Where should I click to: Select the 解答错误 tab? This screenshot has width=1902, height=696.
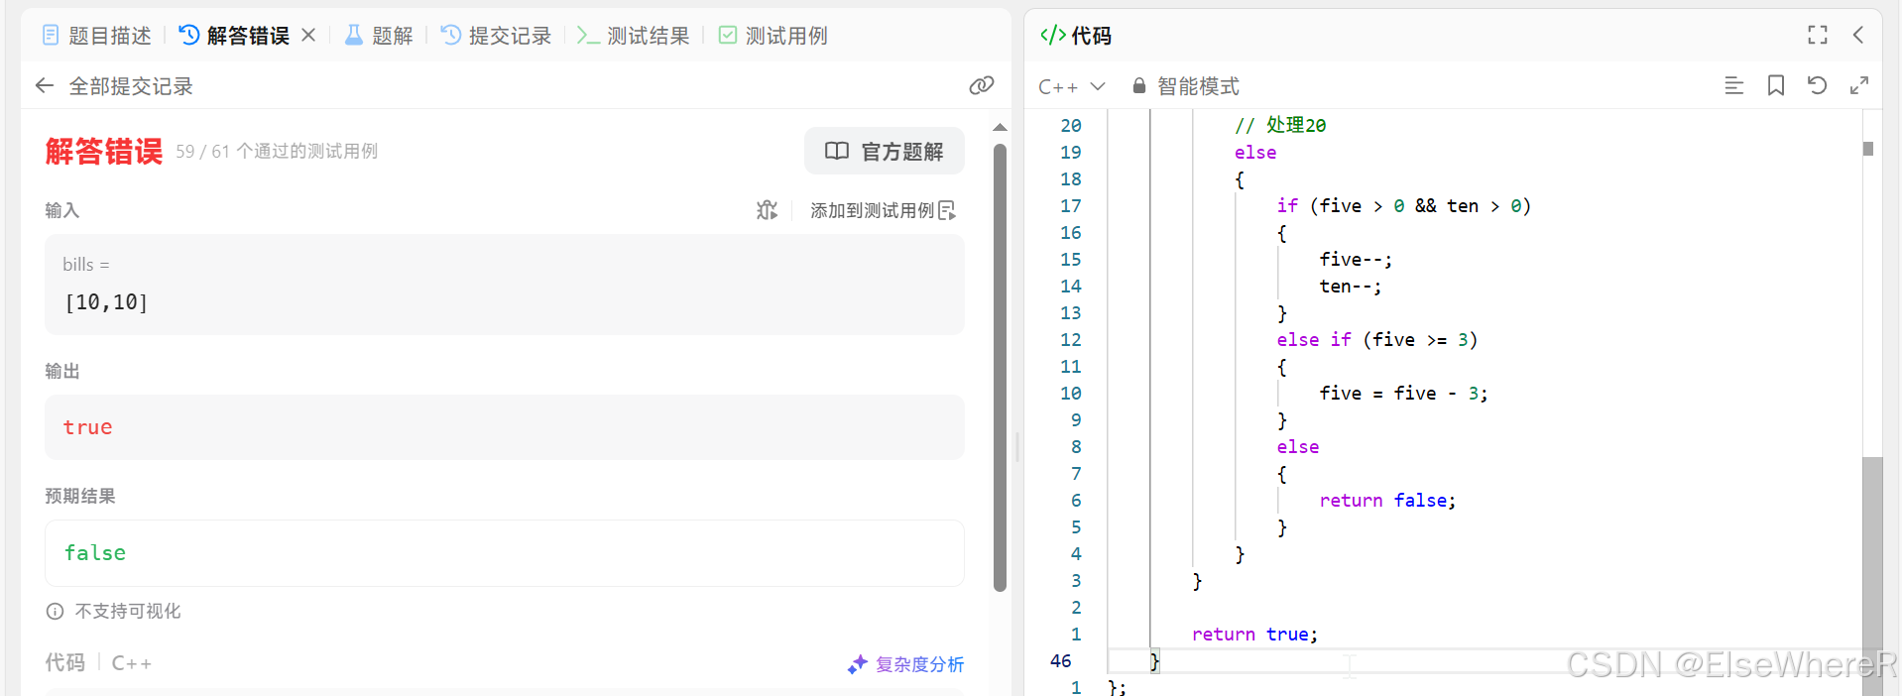coord(234,36)
